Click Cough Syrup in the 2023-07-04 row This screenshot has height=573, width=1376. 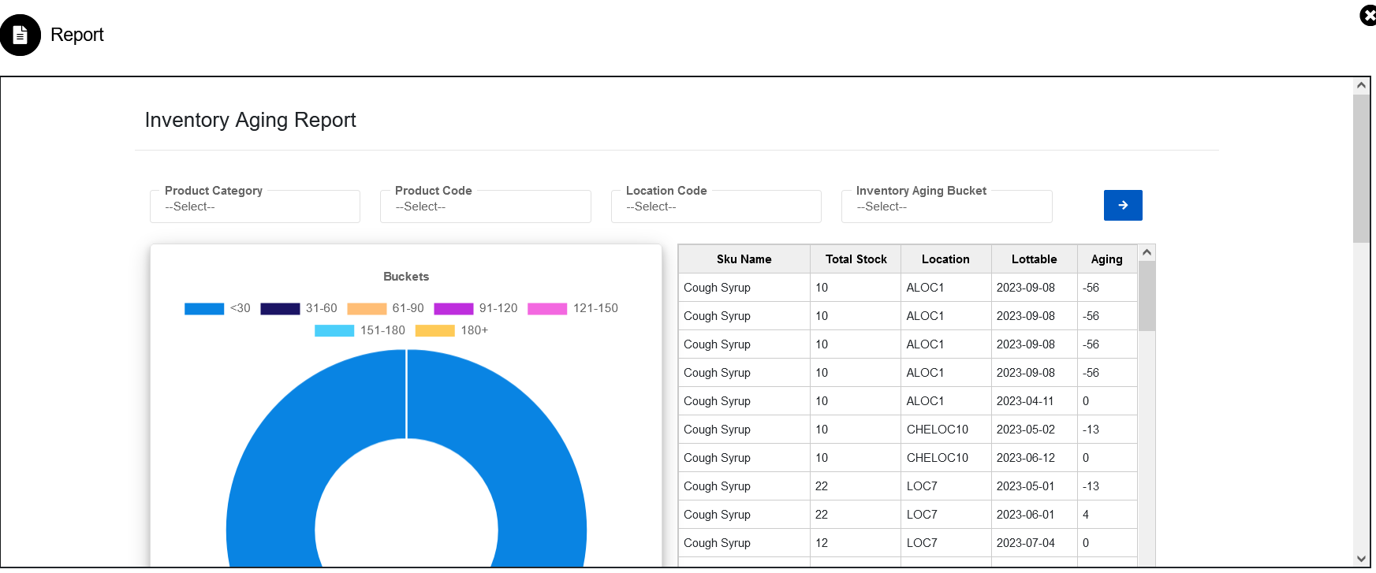pyautogui.click(x=744, y=543)
